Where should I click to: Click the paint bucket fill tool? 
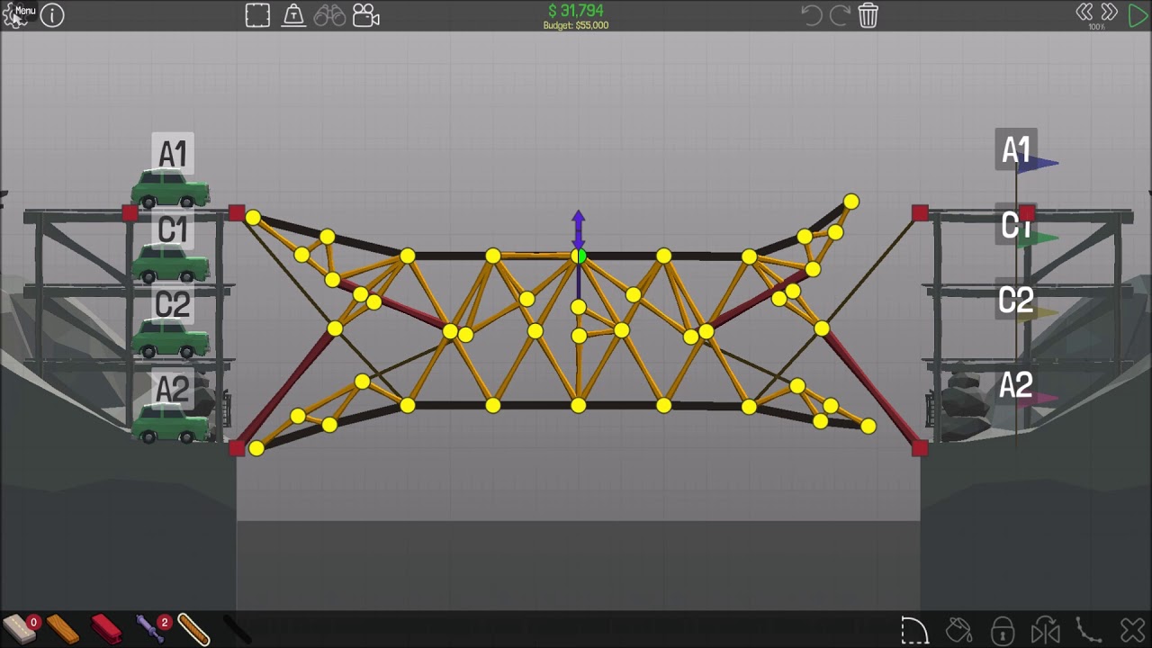[959, 630]
